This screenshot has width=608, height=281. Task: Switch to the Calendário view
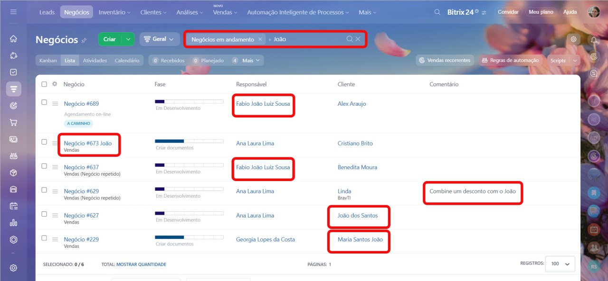pos(127,61)
